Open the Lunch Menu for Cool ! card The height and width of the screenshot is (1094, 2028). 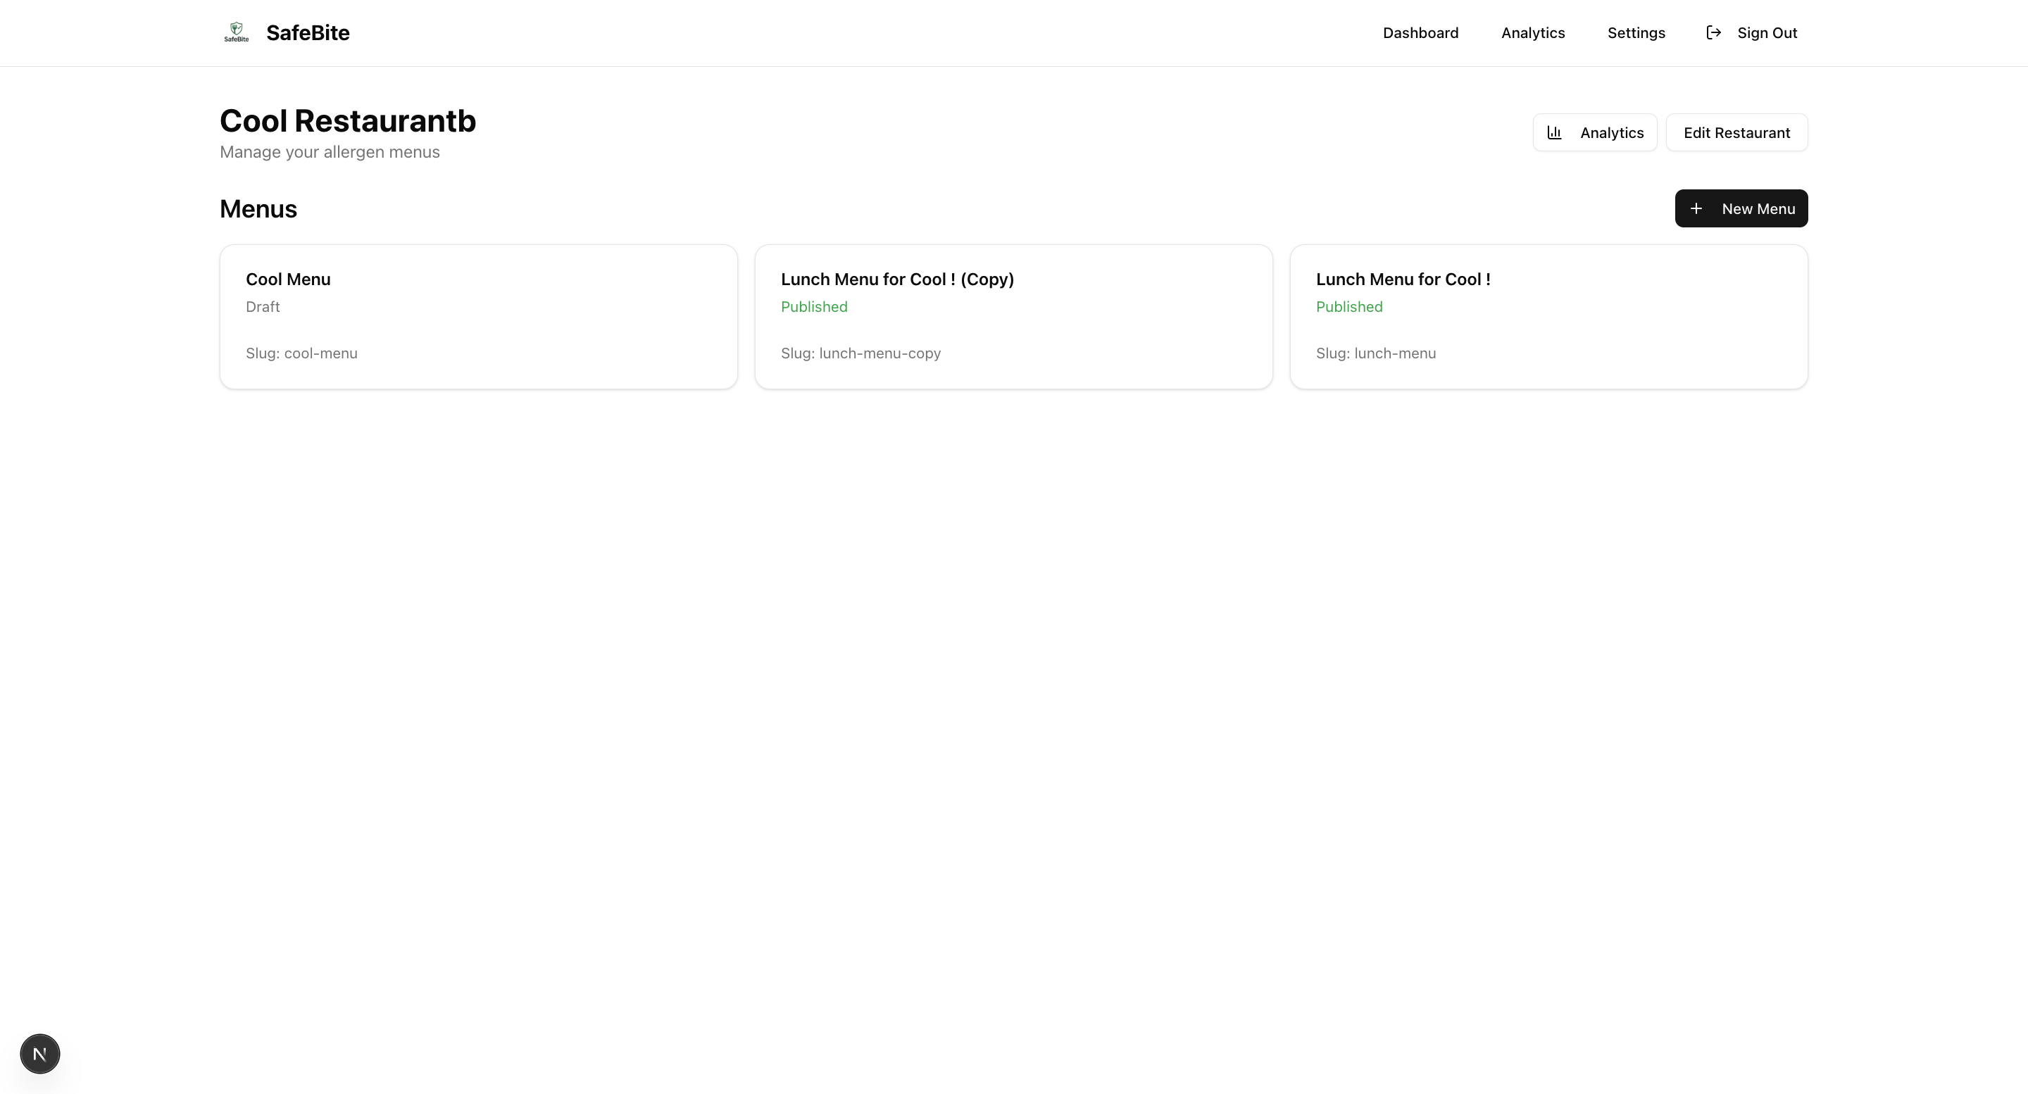coord(1402,279)
